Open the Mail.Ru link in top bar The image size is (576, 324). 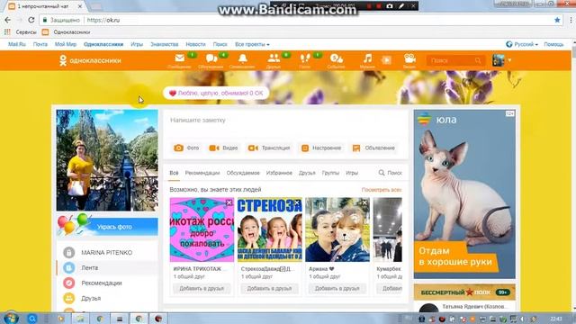click(17, 44)
